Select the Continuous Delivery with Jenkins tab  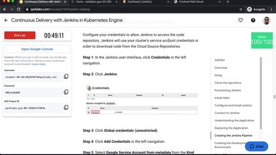click(x=43, y=2)
